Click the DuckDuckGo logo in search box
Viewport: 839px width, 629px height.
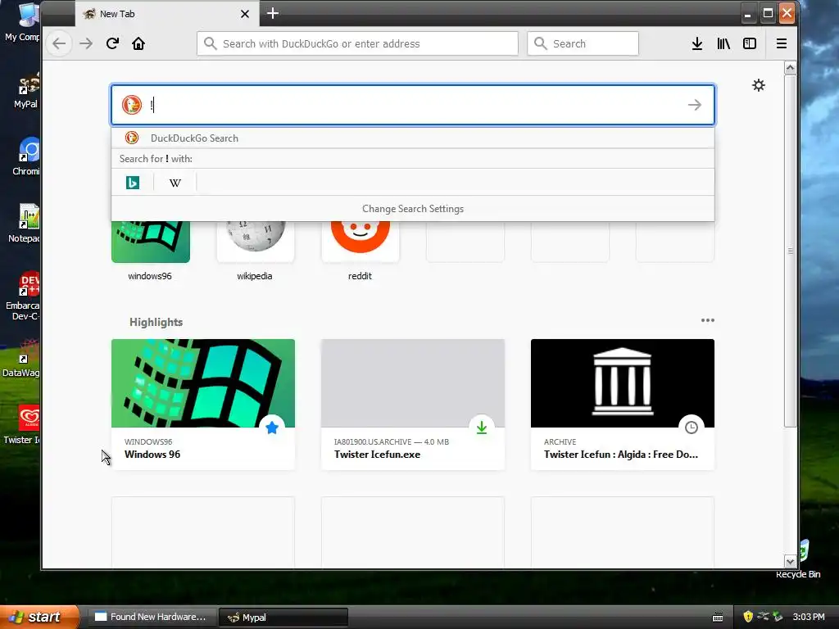(132, 105)
